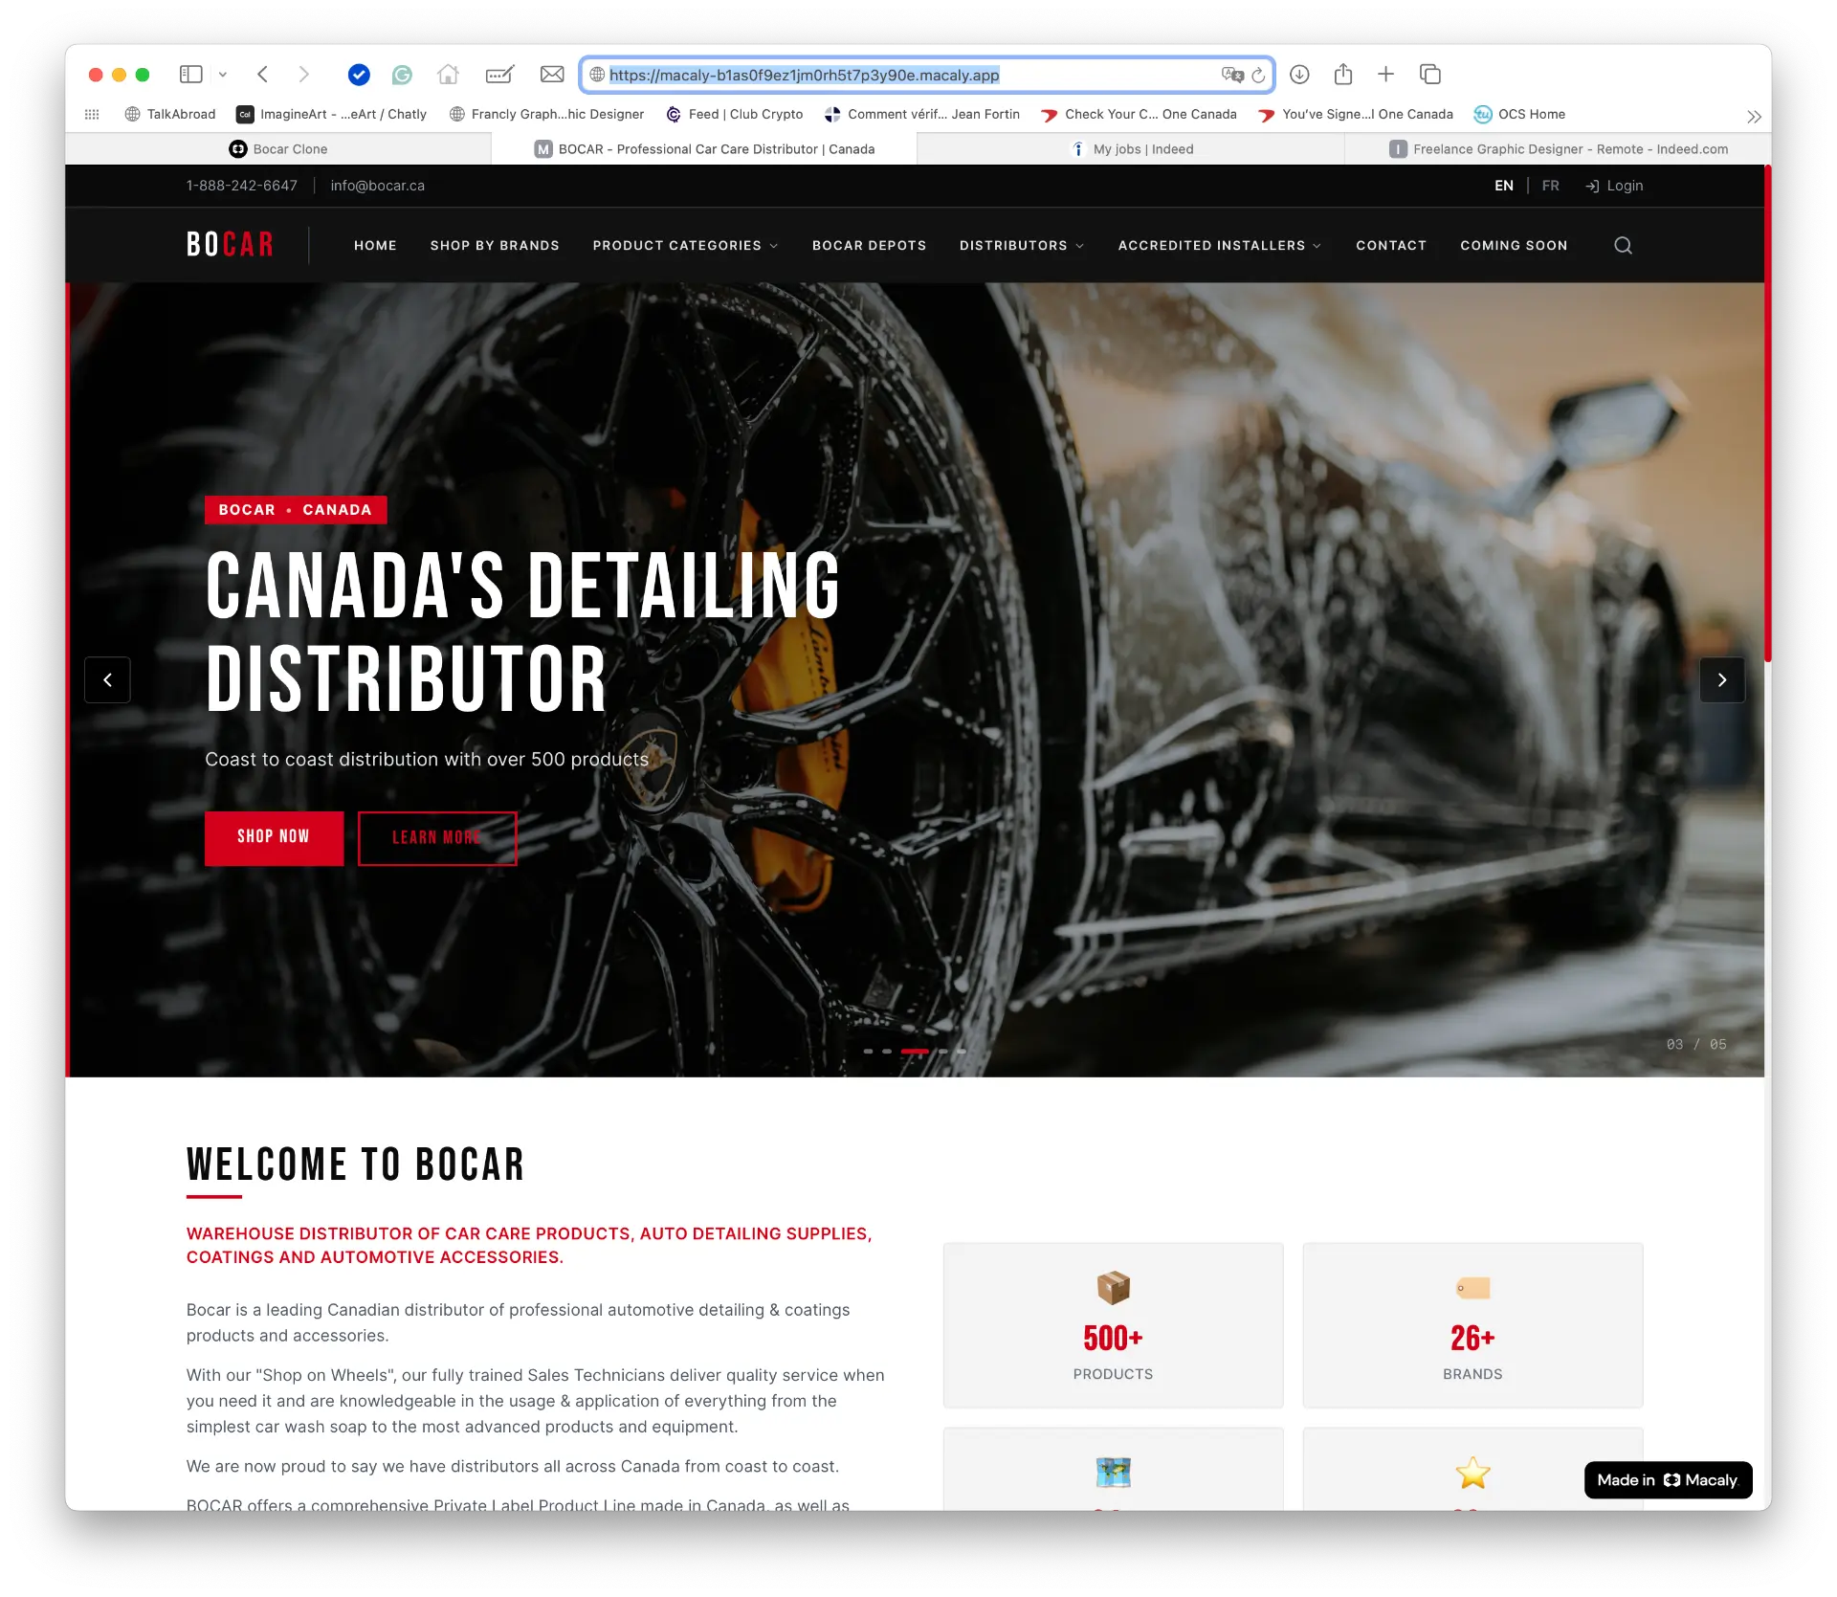Click the star icon stat card

pos(1472,1470)
